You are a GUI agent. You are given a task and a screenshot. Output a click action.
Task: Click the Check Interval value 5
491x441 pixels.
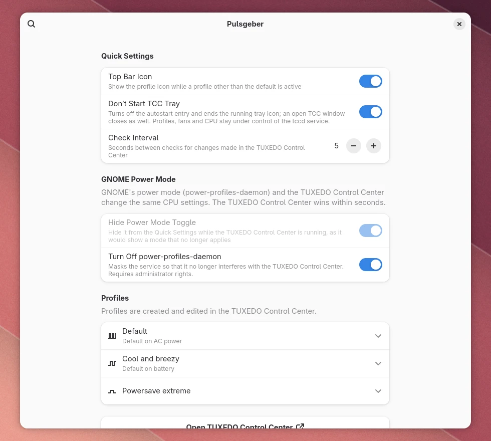[x=336, y=146]
